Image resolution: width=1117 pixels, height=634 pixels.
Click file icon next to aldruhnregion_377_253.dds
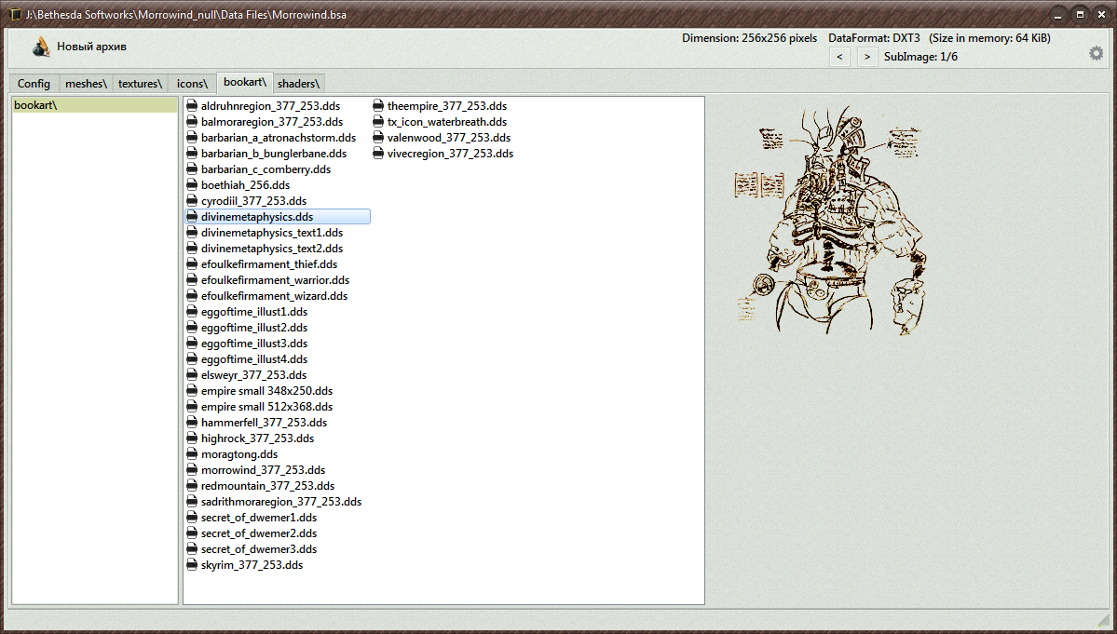pyautogui.click(x=192, y=106)
